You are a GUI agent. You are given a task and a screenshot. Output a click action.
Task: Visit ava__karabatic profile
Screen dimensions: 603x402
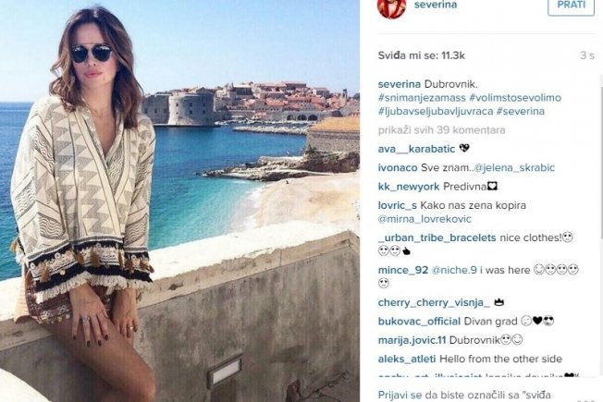[x=416, y=149]
